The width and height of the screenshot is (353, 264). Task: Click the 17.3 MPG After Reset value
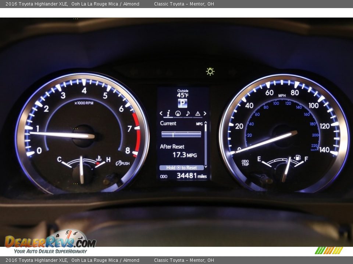[185, 155]
